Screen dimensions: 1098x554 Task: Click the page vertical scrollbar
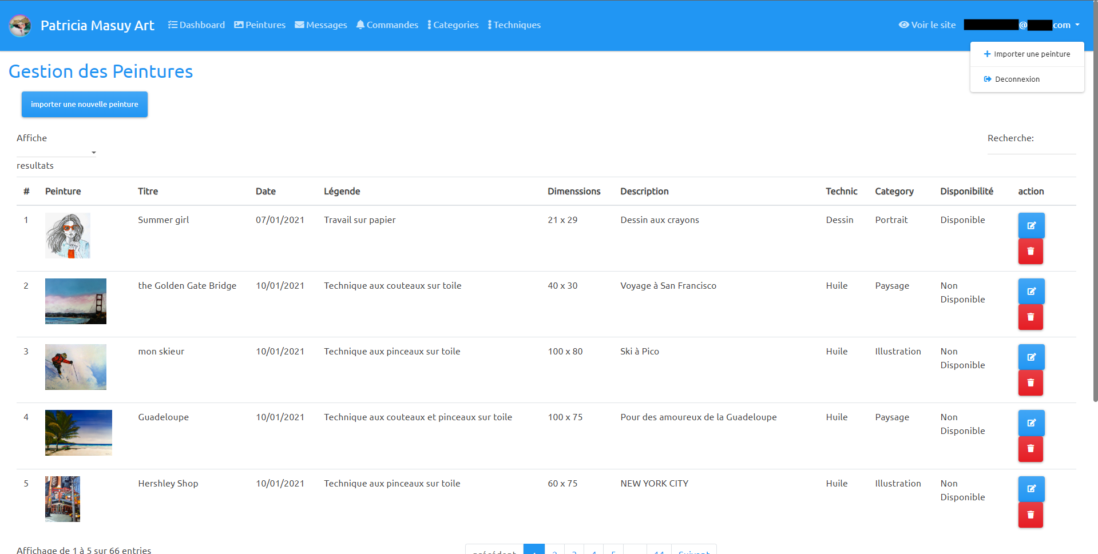(1095, 229)
